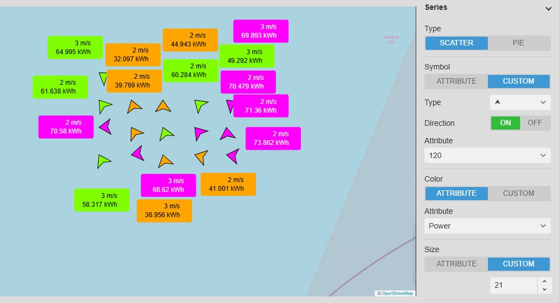Click the green 58.317 kWh label
The width and height of the screenshot is (559, 303).
102,200
